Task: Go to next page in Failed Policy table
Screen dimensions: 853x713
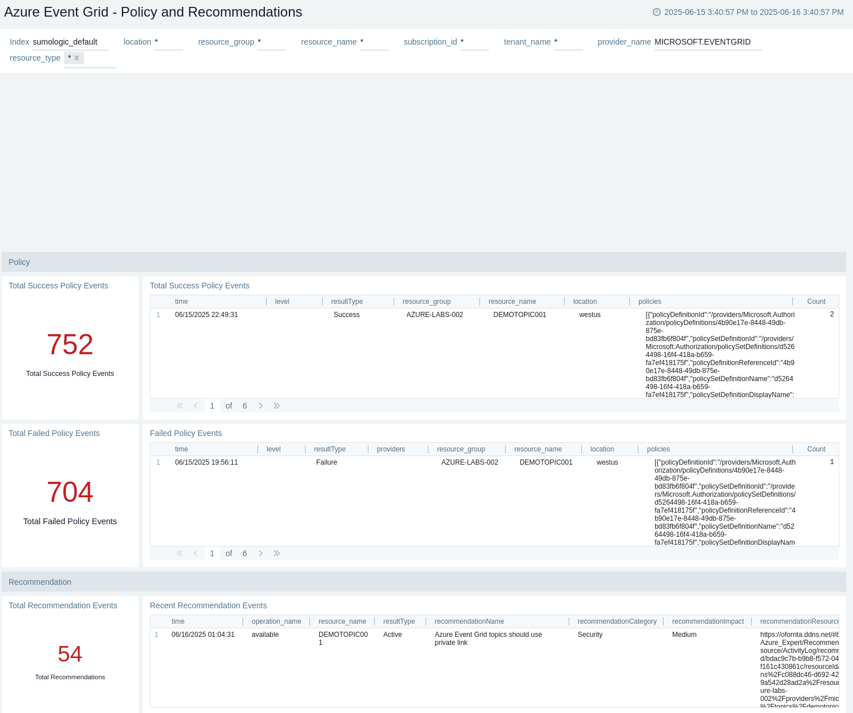Action: tap(260, 553)
